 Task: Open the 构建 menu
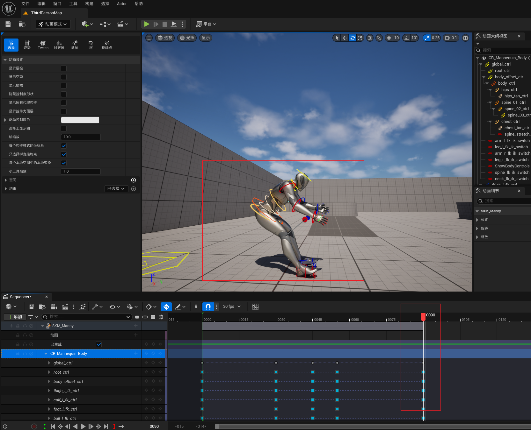(89, 4)
